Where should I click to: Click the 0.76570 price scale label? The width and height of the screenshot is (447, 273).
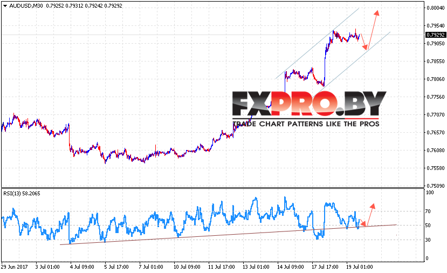click(436, 133)
